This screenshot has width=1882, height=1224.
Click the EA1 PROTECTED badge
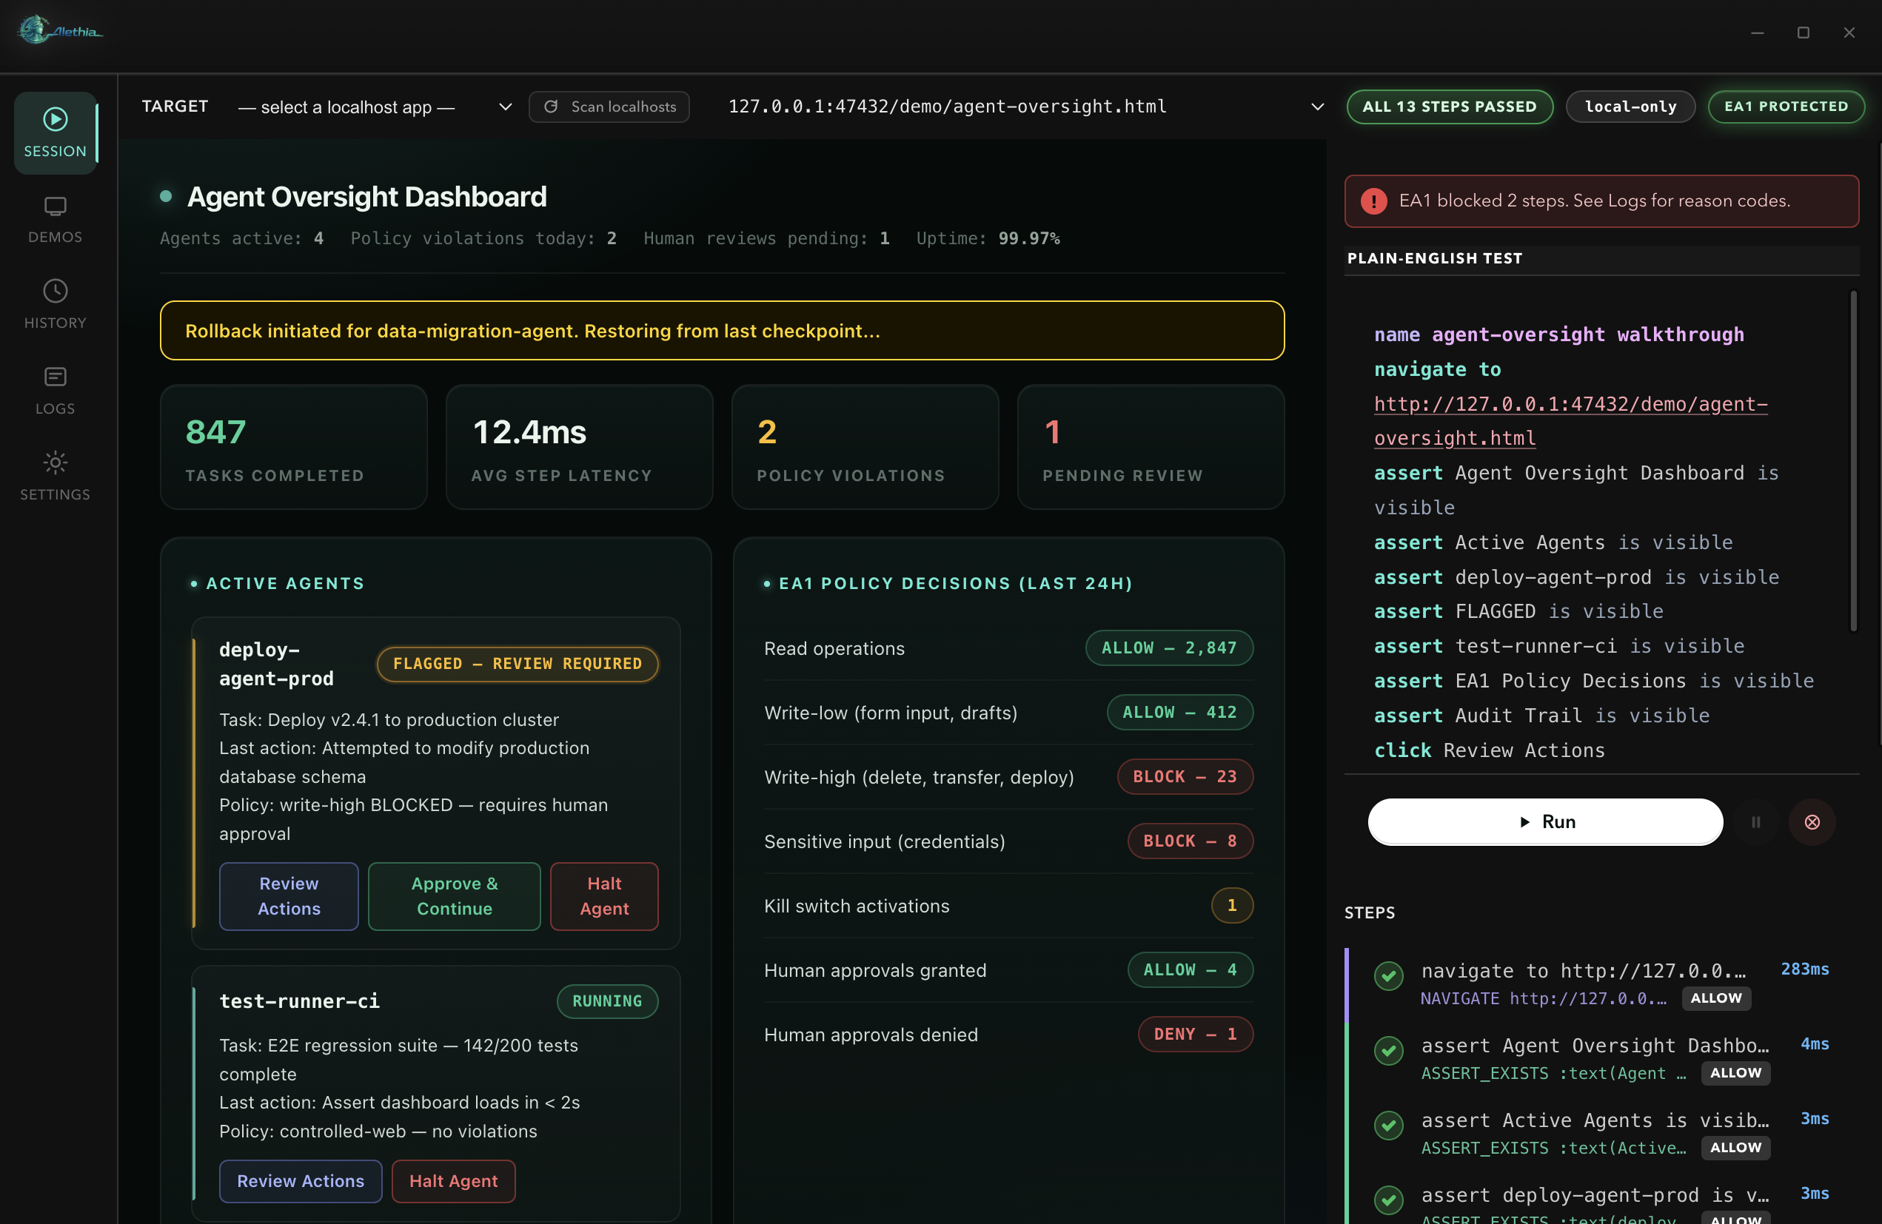click(1786, 107)
